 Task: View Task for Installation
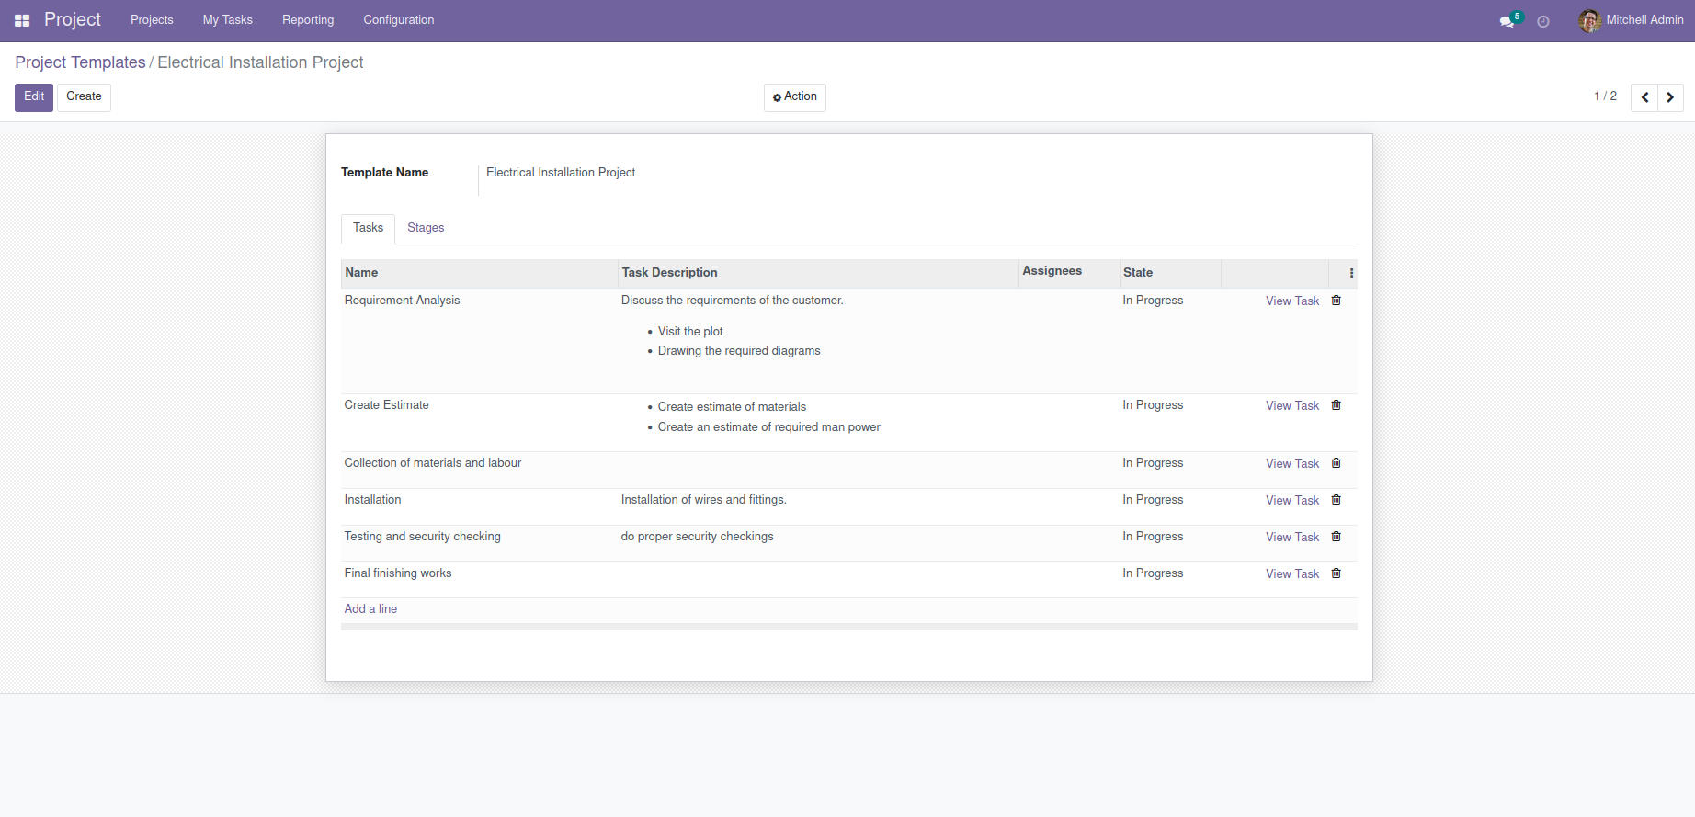click(1292, 501)
